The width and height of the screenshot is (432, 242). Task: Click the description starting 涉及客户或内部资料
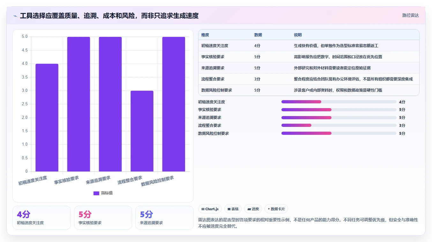(338, 90)
